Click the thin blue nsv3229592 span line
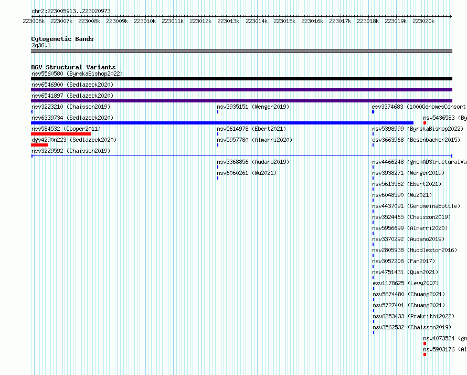 pyautogui.click(x=241, y=156)
